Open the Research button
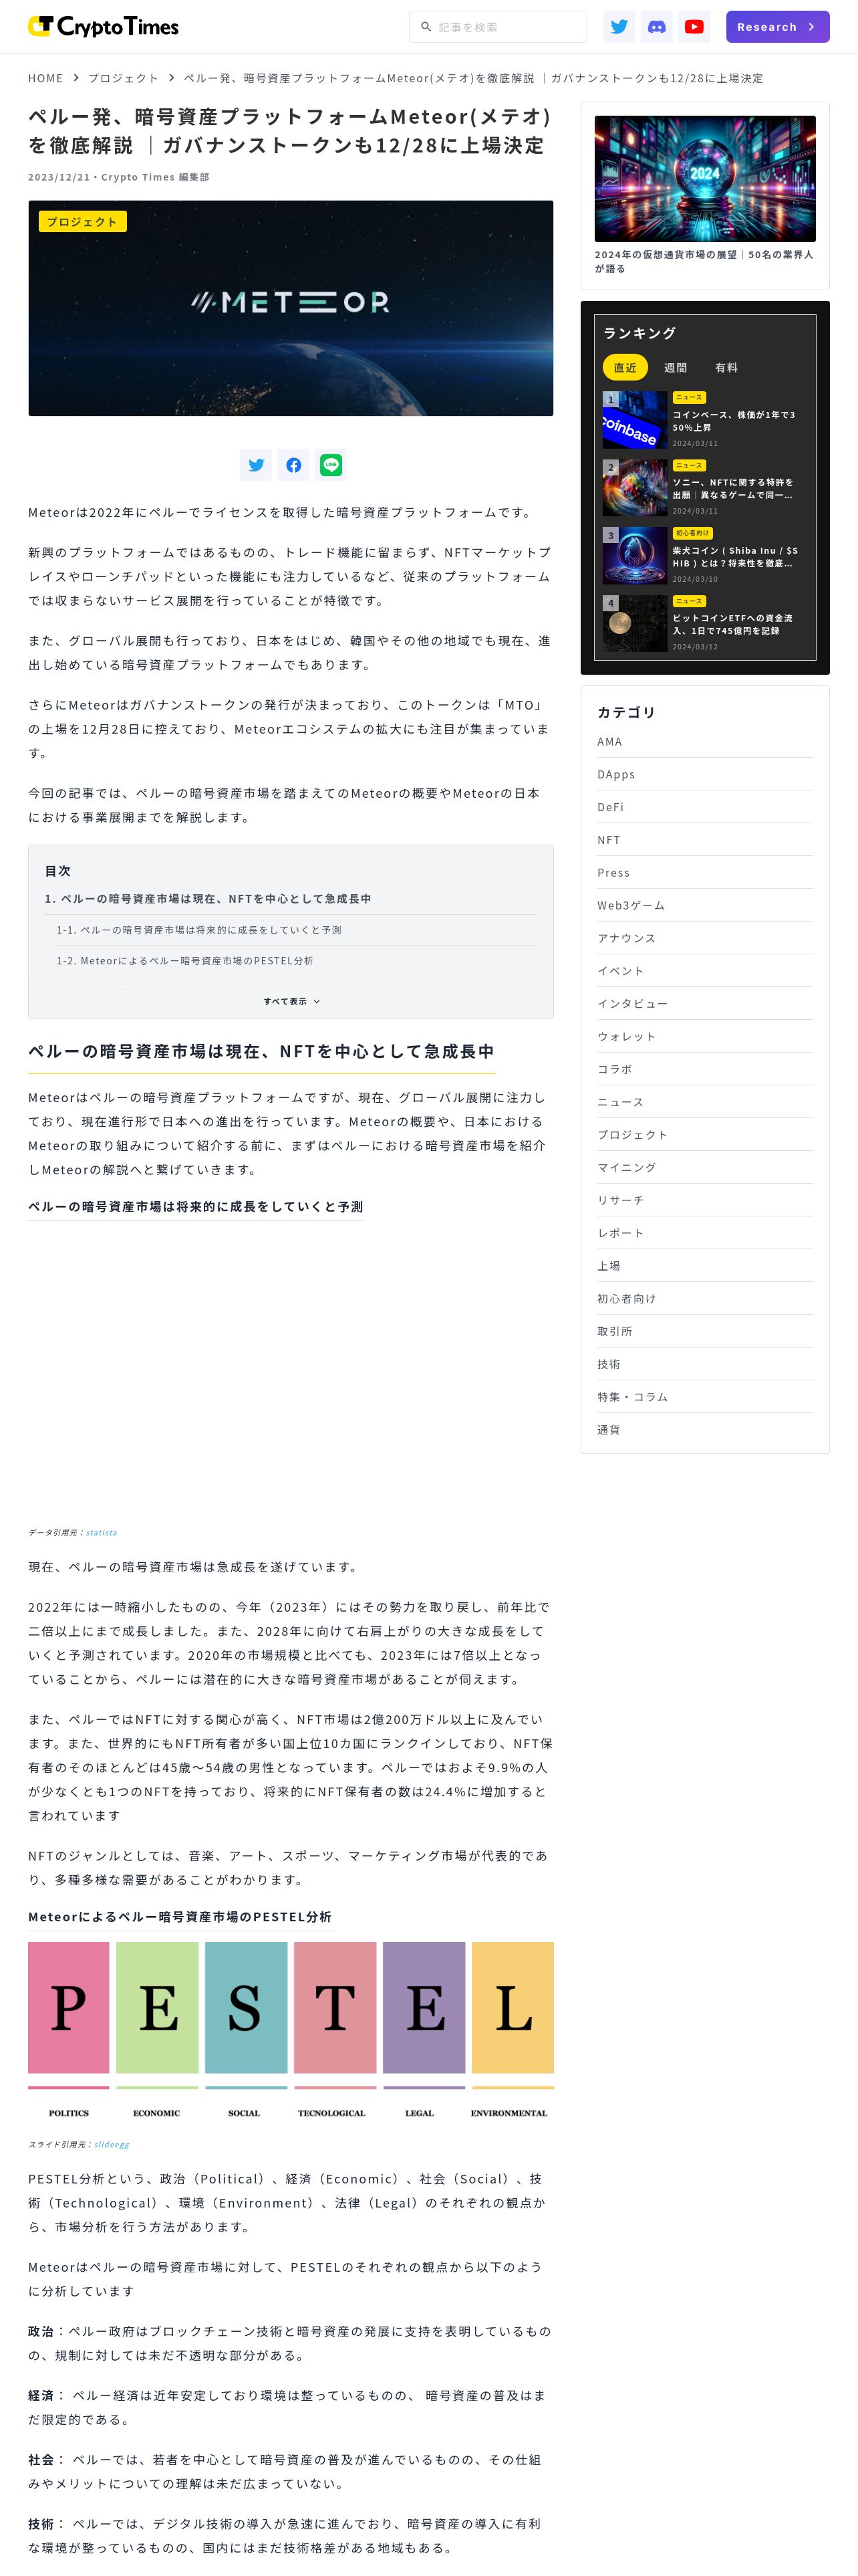This screenshot has height=2576, width=858. pyautogui.click(x=777, y=27)
